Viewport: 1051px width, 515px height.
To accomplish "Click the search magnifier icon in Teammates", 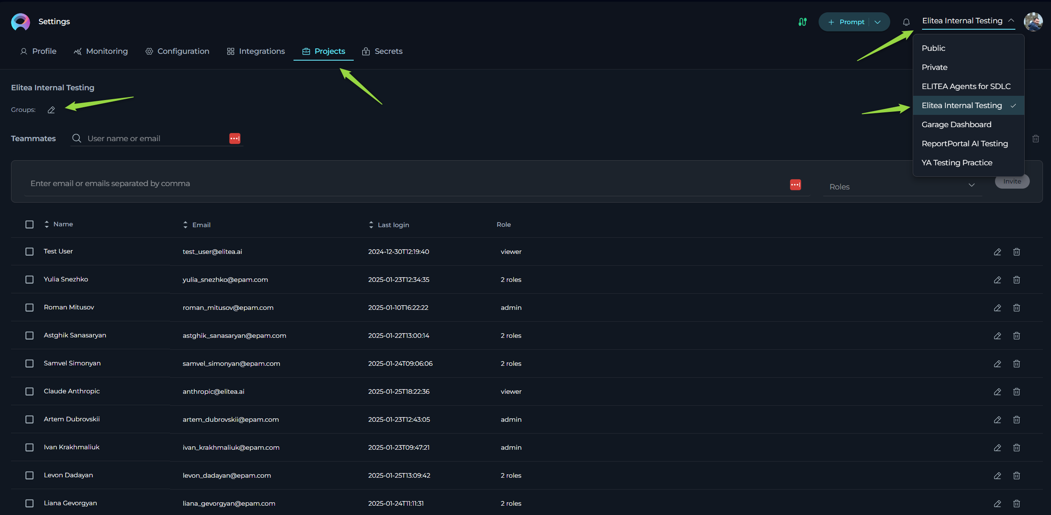I will 77,138.
